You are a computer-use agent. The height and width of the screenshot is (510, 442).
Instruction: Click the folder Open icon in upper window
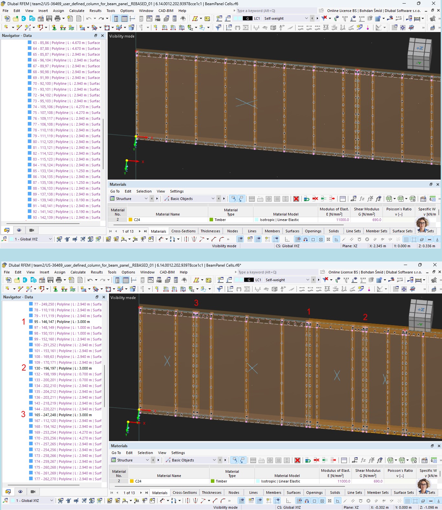pos(15,18)
